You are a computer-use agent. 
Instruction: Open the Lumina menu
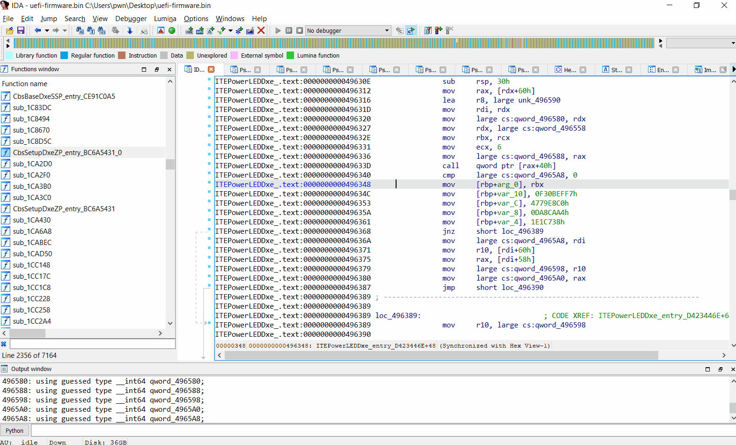click(x=165, y=19)
